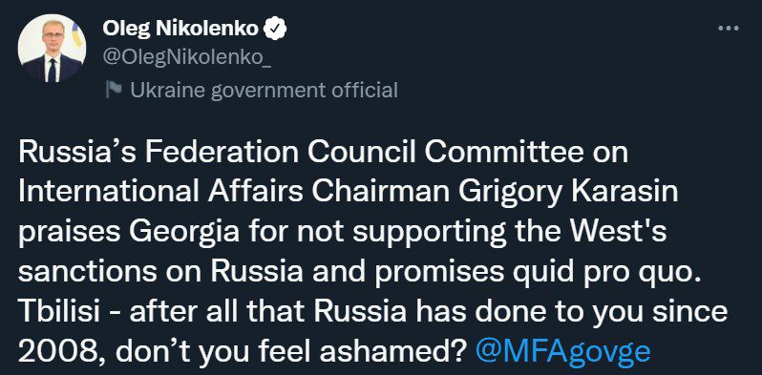This screenshot has width=762, height=375.
Task: Click the Ukraine government official label
Action: pos(264,91)
